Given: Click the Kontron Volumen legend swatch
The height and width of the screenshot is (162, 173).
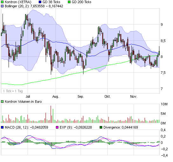Looking at the screenshot, I should [x=2, y=102].
